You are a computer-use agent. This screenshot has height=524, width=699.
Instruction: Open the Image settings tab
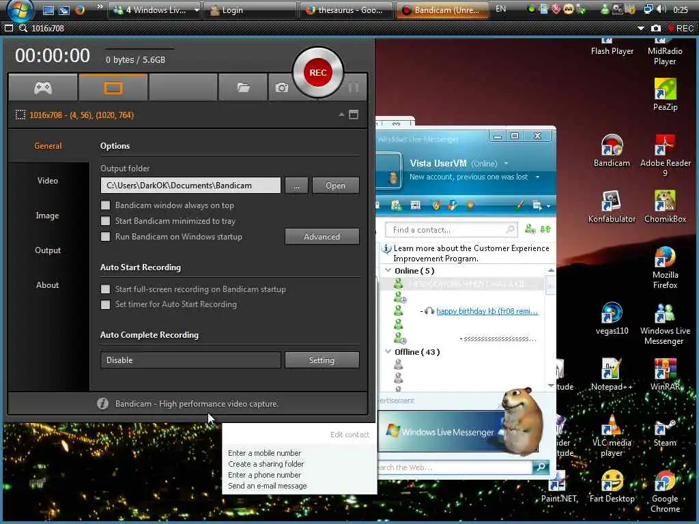point(48,216)
